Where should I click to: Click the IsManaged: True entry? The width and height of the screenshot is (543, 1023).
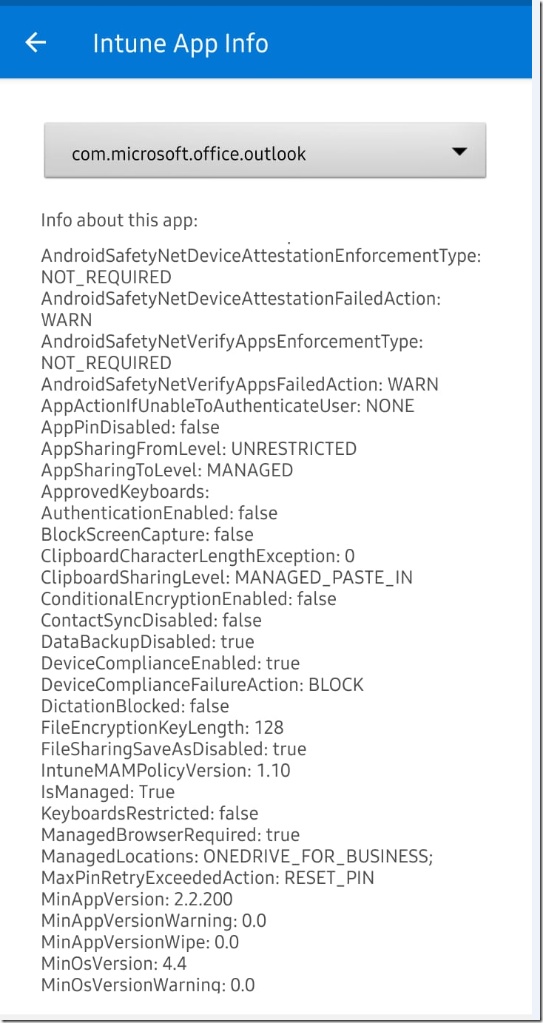point(107,791)
